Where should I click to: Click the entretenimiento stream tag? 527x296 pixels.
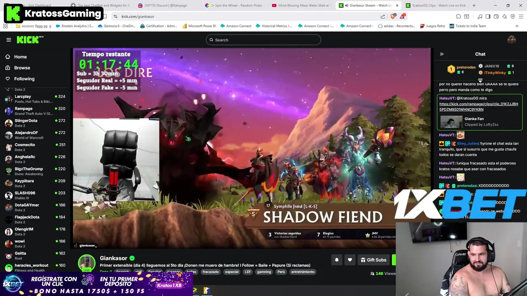coord(303,272)
